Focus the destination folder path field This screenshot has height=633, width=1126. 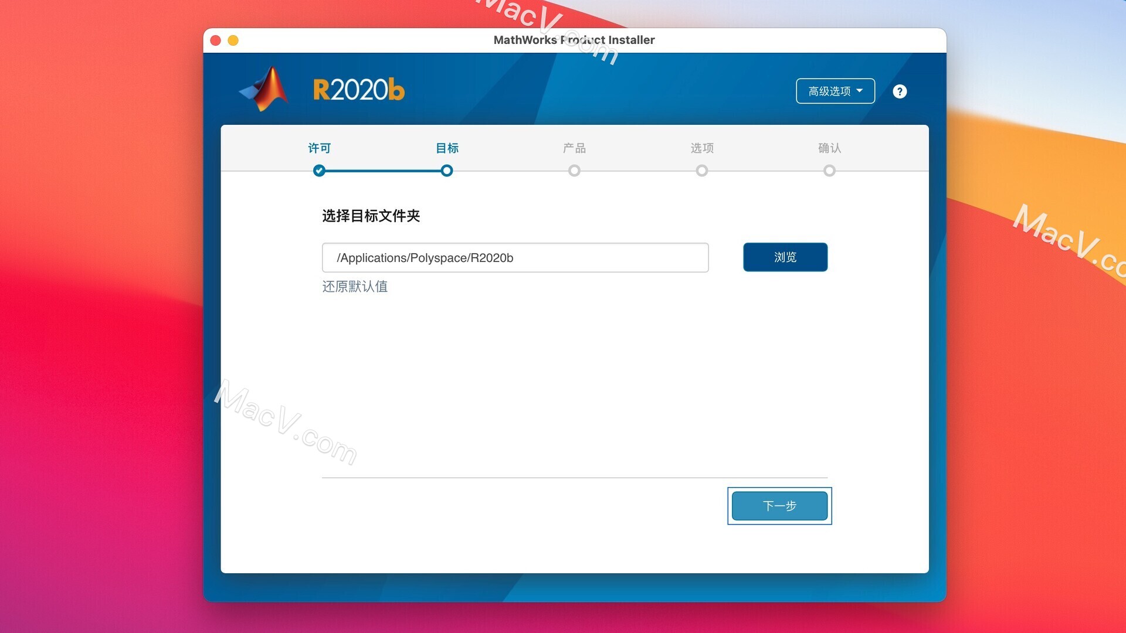coord(515,257)
